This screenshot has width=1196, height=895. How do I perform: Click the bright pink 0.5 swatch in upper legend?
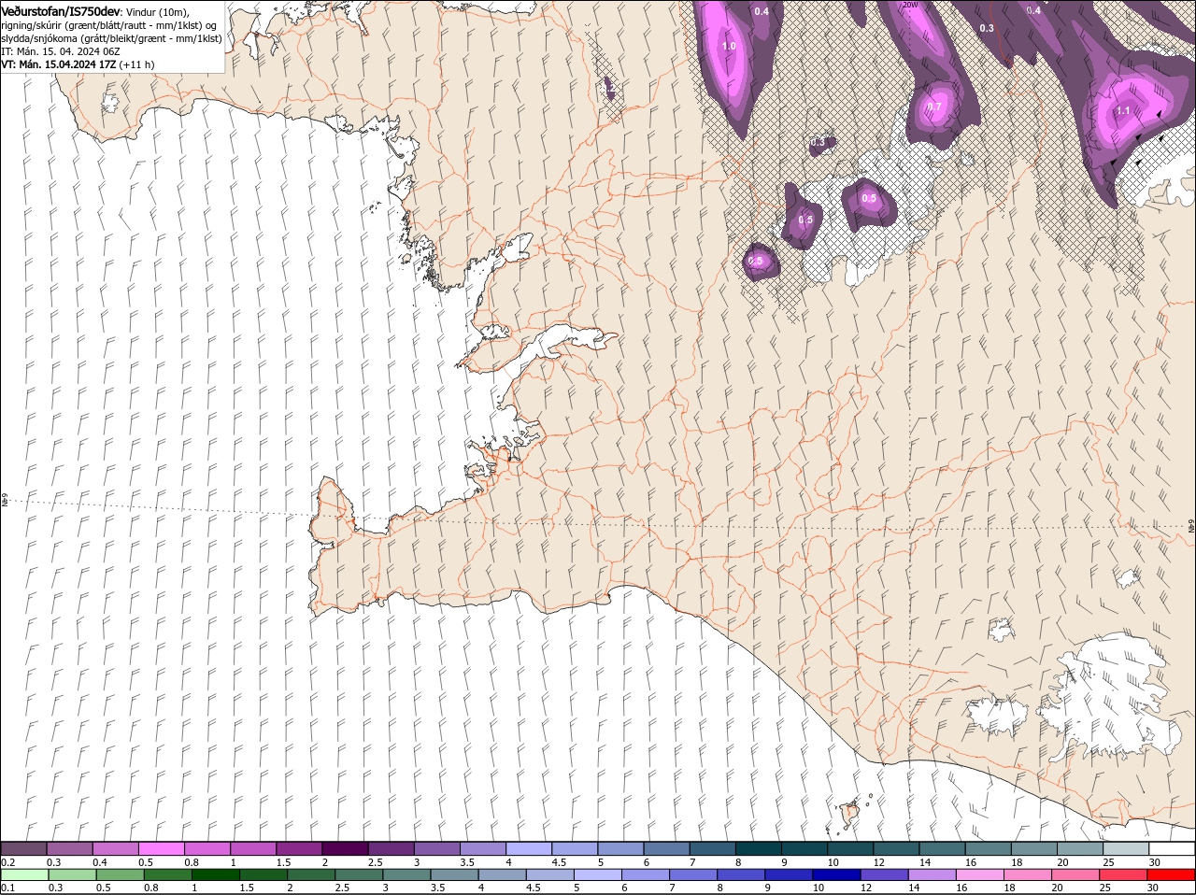pos(161,848)
